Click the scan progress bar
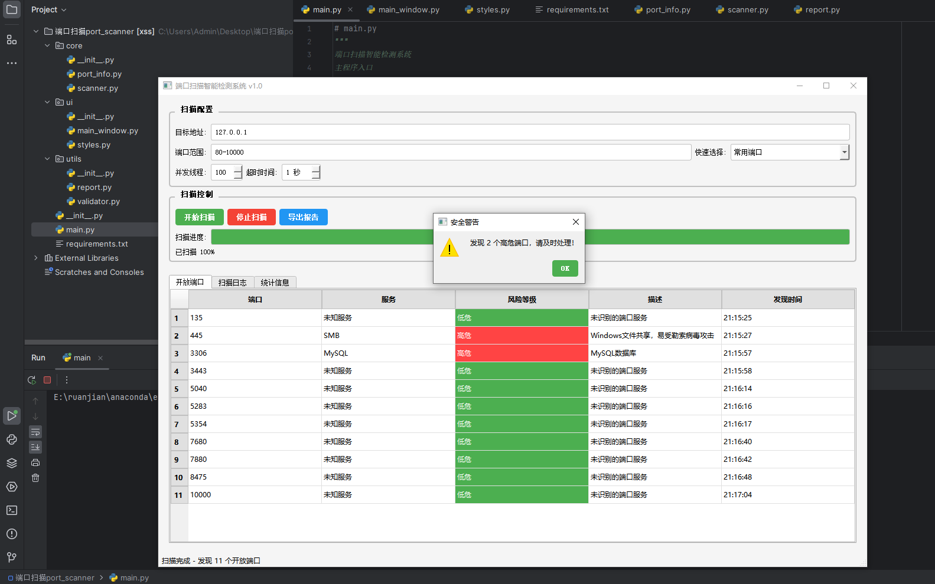Viewport: 935px width, 584px height. click(x=530, y=237)
